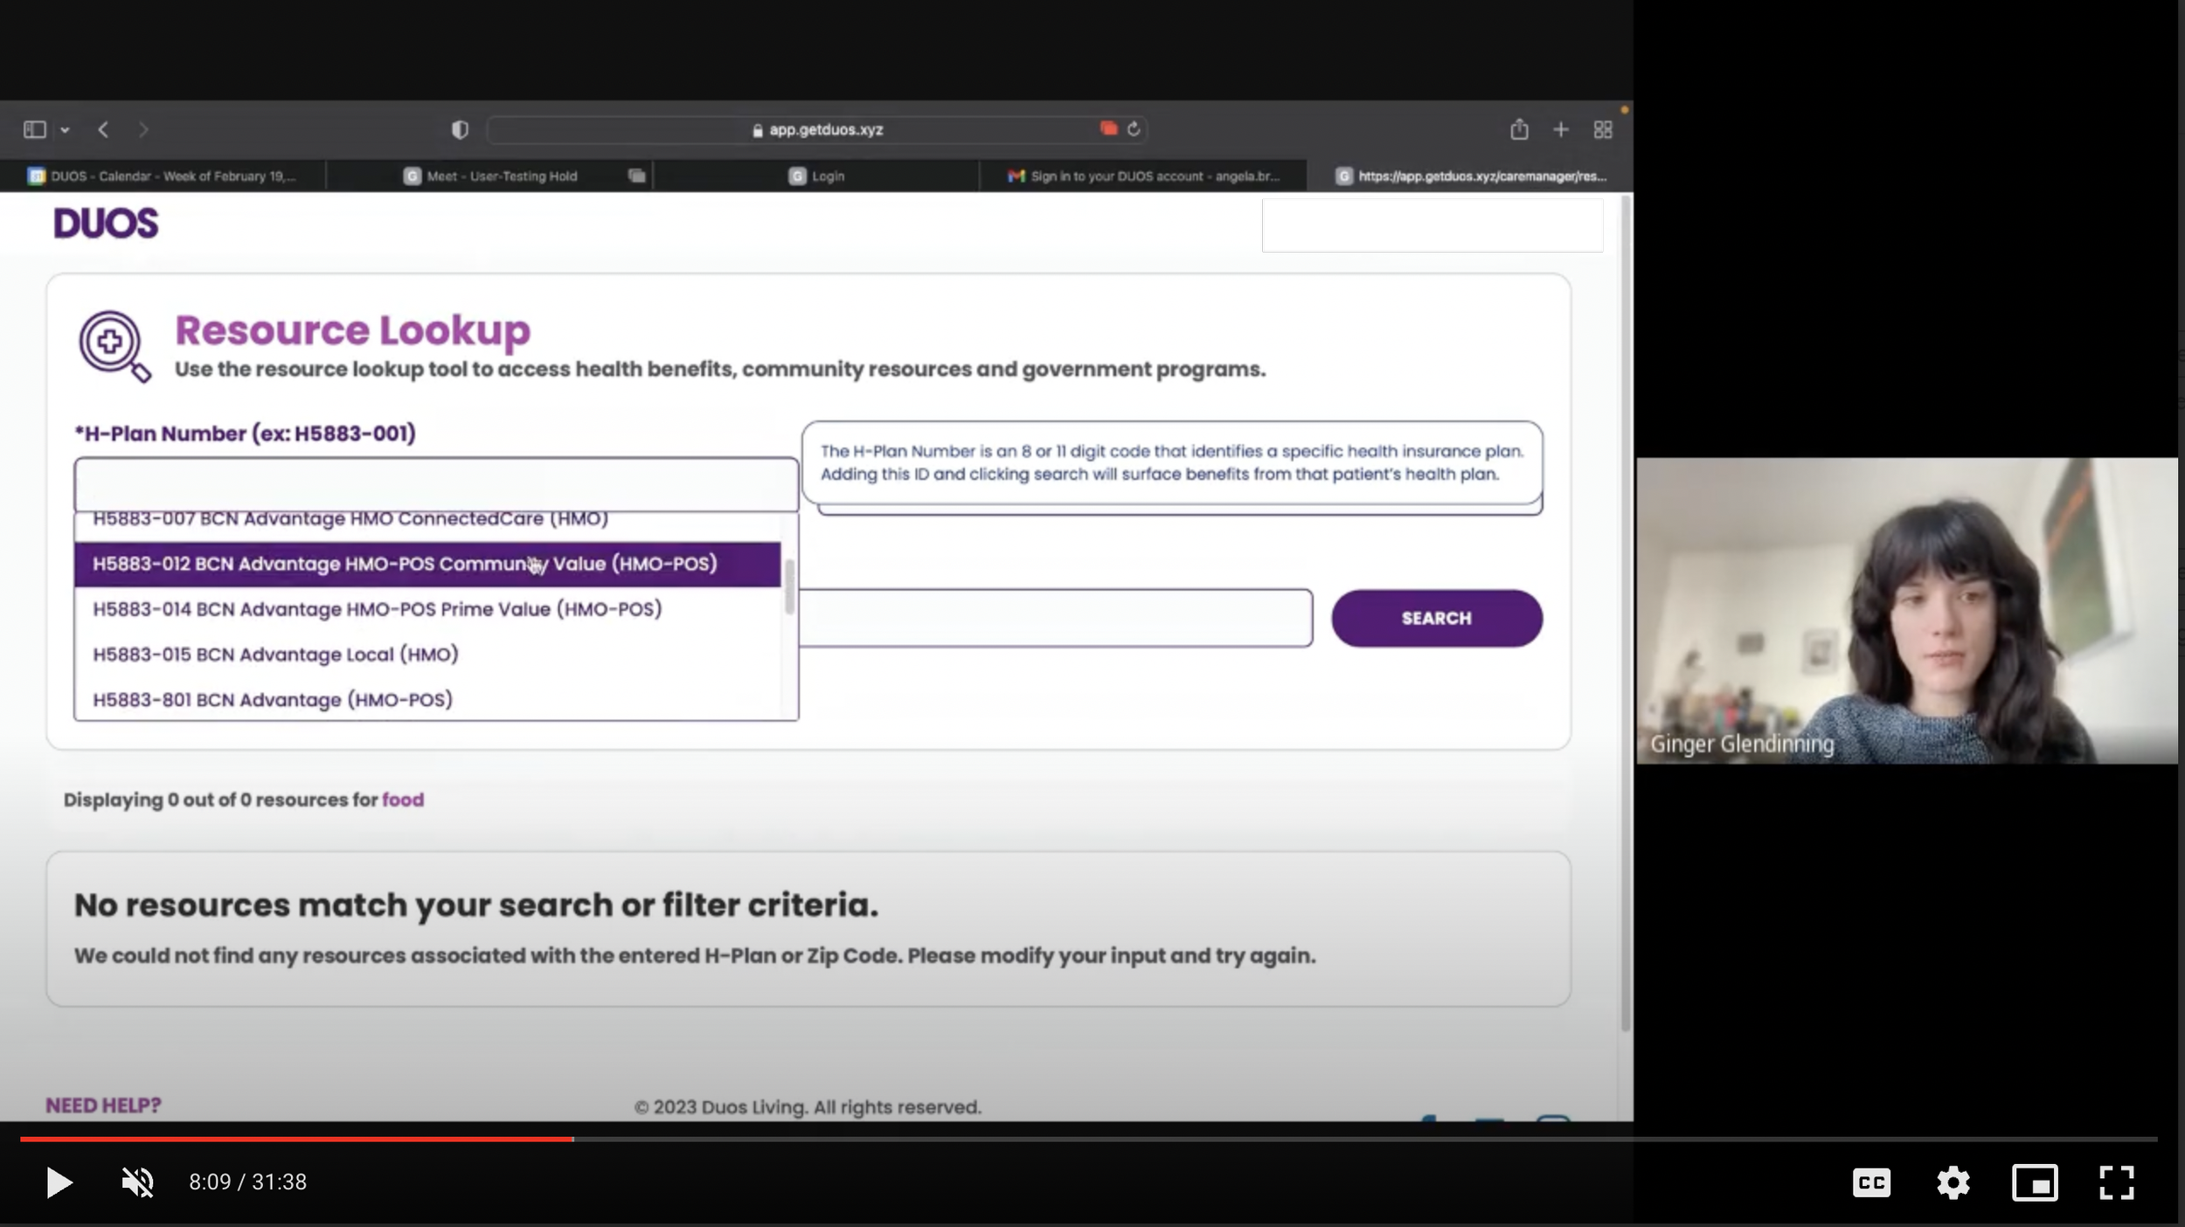Open new tab with plus icon
Image resolution: width=2185 pixels, height=1227 pixels.
click(x=1561, y=130)
